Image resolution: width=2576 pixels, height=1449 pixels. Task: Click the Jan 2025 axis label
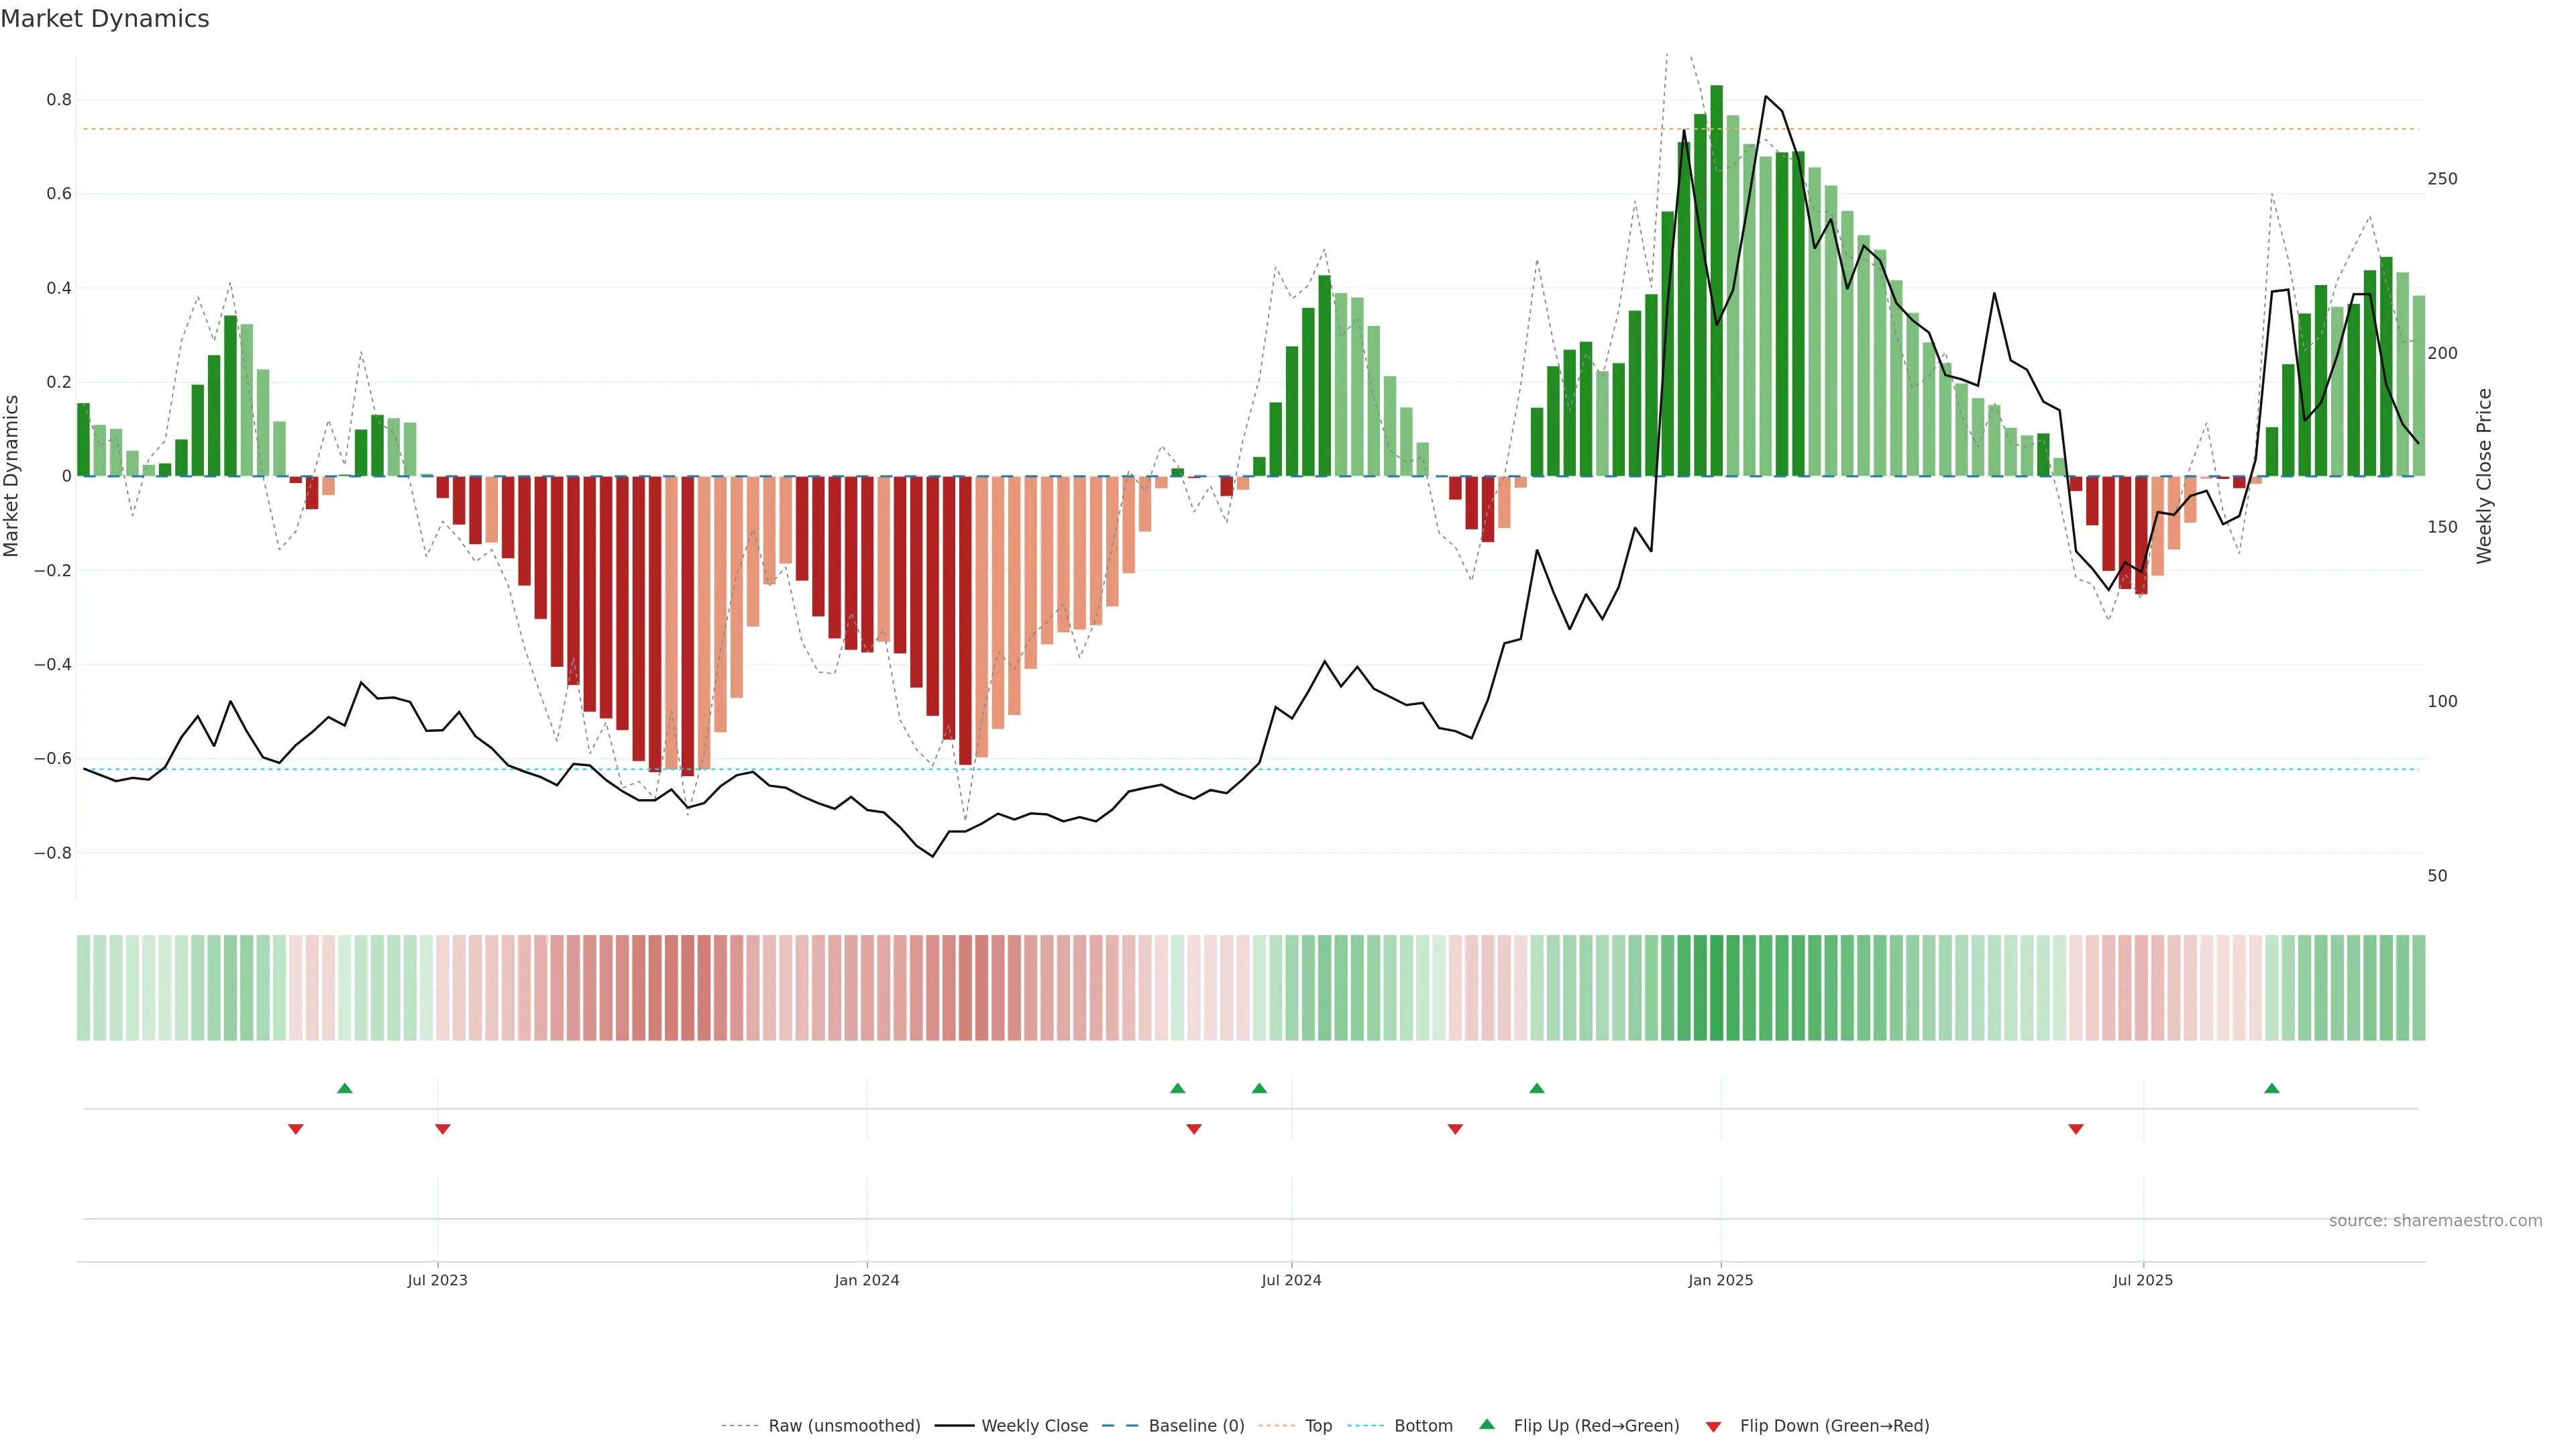(1720, 1280)
